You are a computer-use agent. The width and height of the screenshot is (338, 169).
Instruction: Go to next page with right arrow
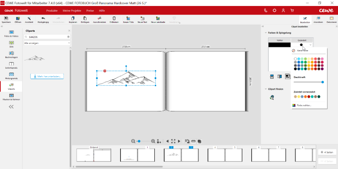[x=179, y=141]
